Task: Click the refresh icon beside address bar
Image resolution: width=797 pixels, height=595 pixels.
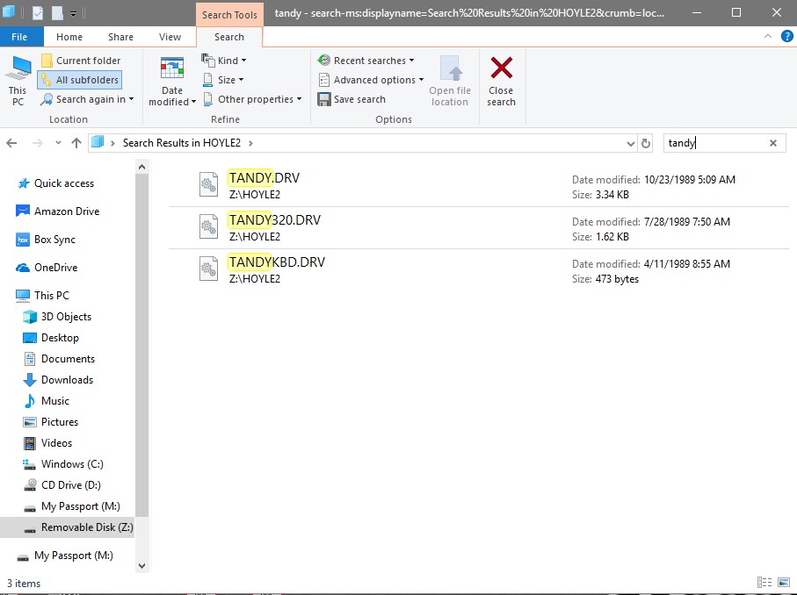Action: coord(647,143)
